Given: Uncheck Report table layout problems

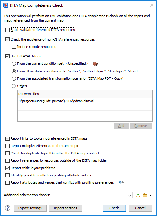Looking at the screenshot, I should pyautogui.click(x=7, y=168).
